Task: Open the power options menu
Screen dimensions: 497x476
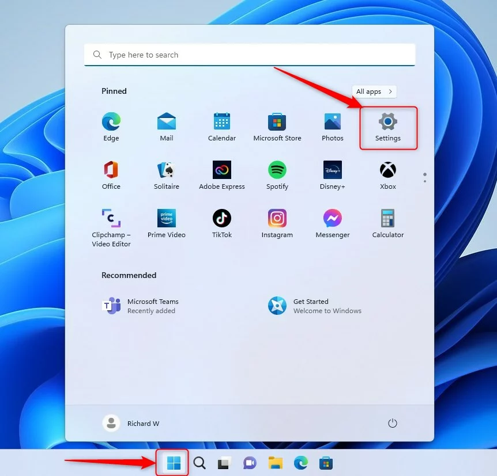Action: pos(393,423)
